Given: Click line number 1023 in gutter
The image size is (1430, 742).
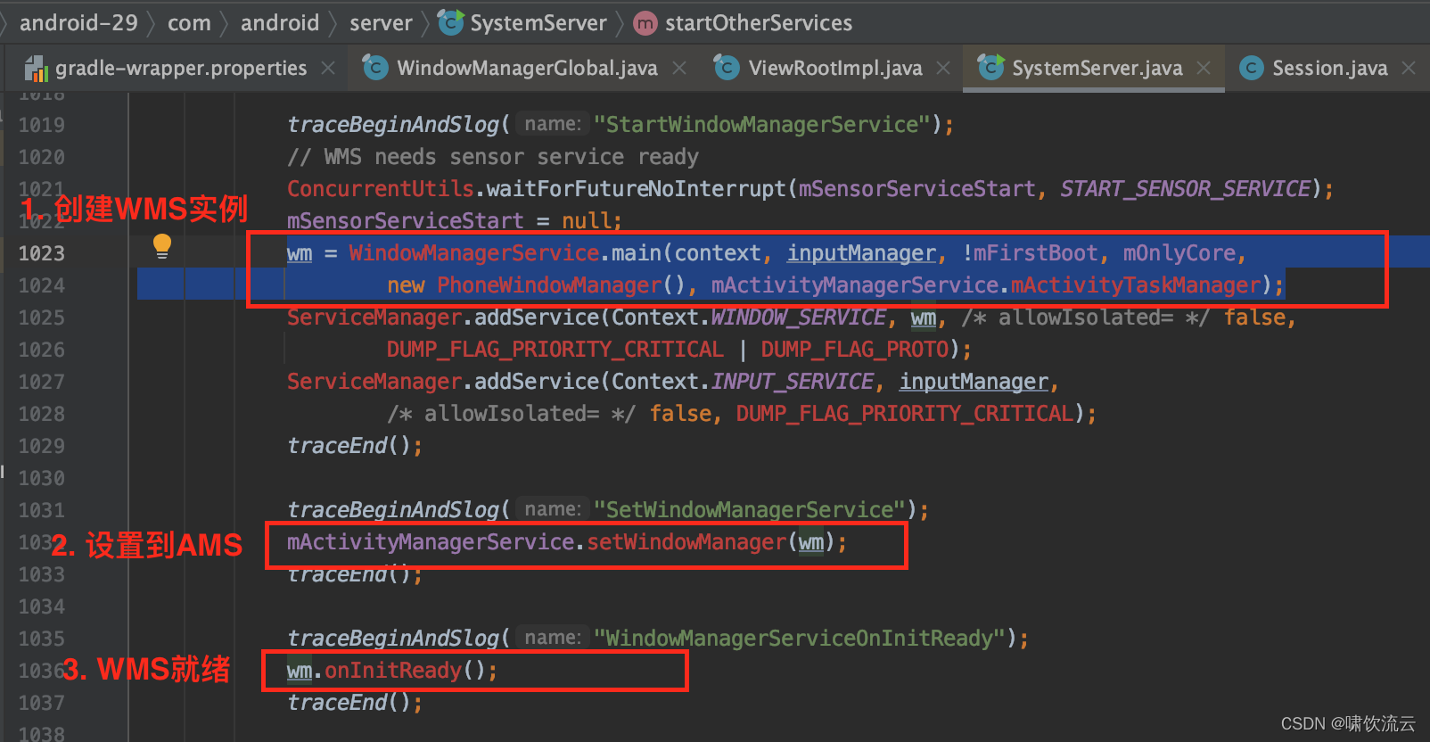Looking at the screenshot, I should [42, 253].
